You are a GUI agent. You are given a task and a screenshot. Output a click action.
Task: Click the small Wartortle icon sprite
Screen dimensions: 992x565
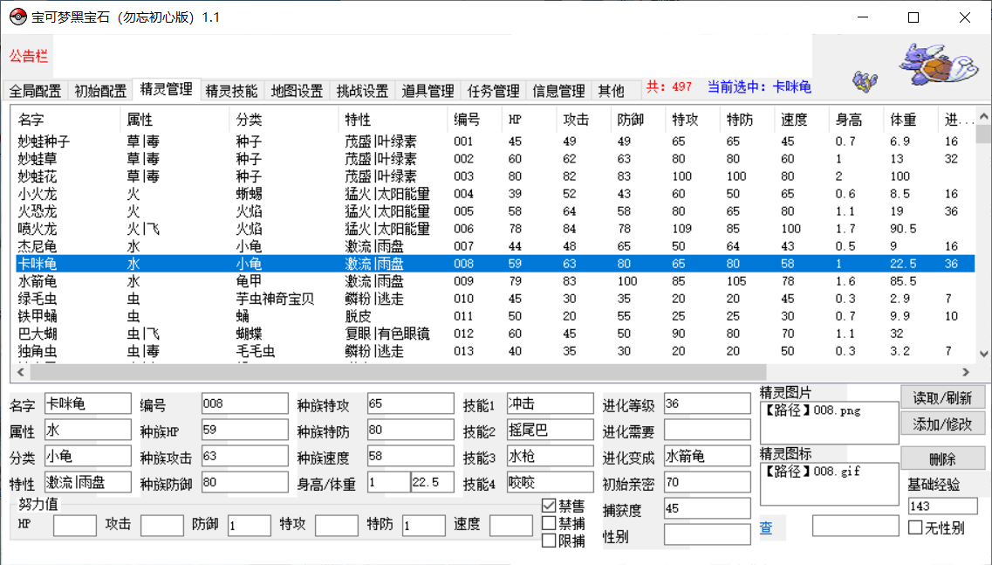pyautogui.click(x=865, y=80)
